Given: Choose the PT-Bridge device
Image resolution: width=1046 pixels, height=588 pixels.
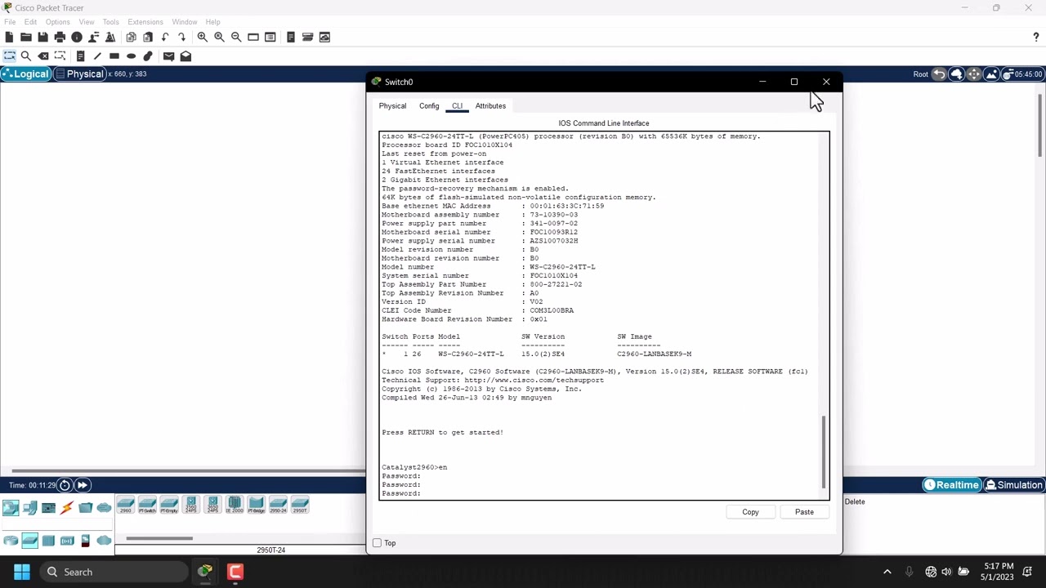Looking at the screenshot, I should (257, 505).
